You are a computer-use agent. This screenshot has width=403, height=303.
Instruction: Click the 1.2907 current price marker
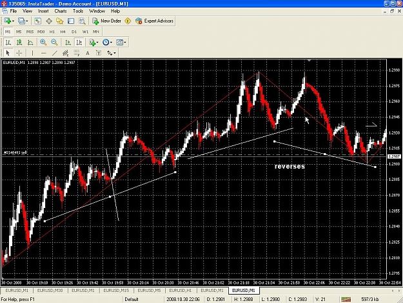tap(394, 156)
